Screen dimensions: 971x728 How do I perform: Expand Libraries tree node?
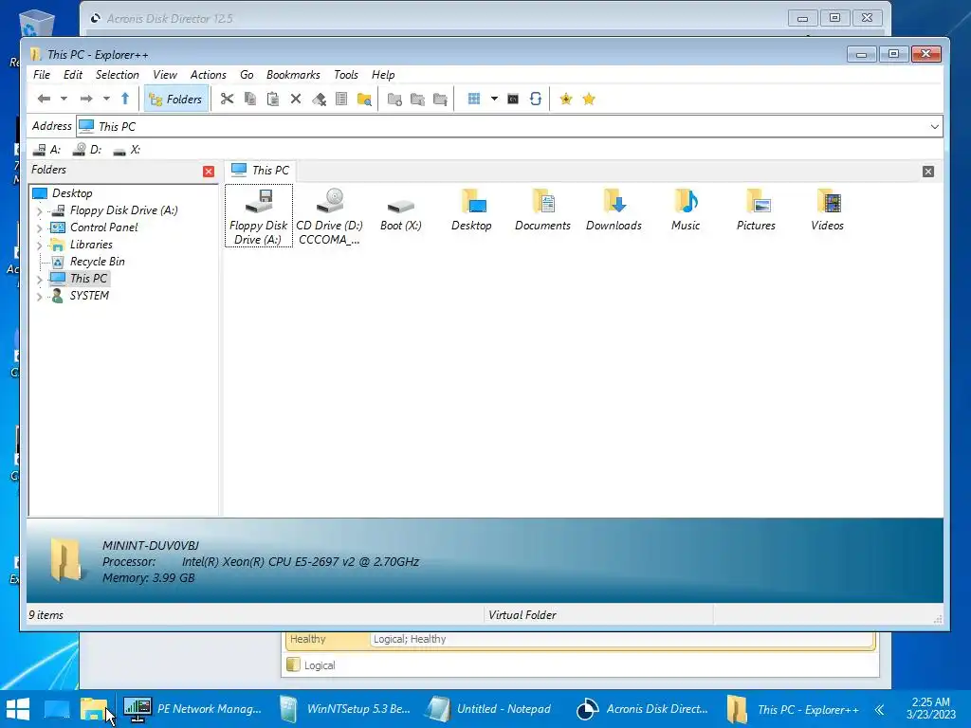(x=40, y=246)
